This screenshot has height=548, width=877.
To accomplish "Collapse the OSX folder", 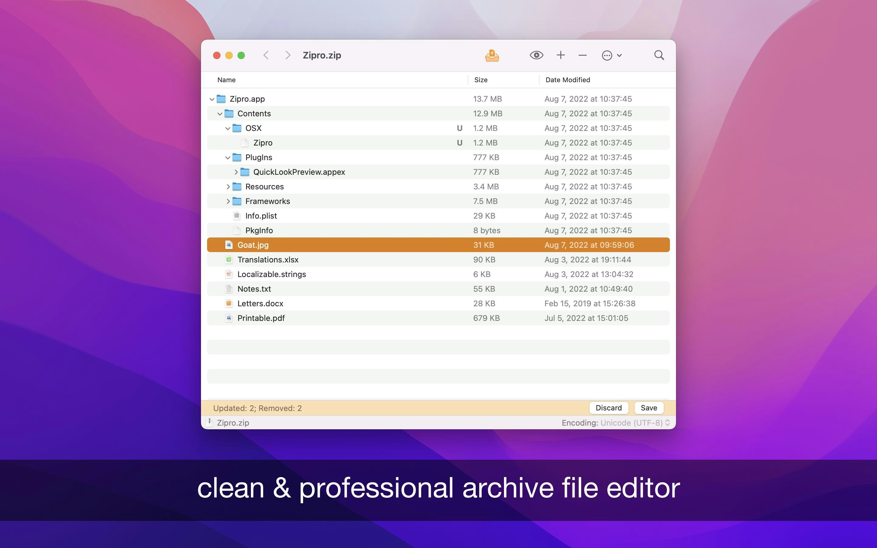I will click(227, 128).
